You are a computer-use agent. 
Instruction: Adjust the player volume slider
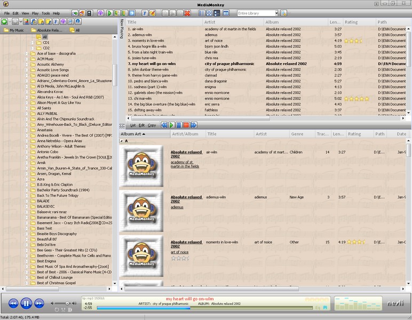[x=64, y=303]
